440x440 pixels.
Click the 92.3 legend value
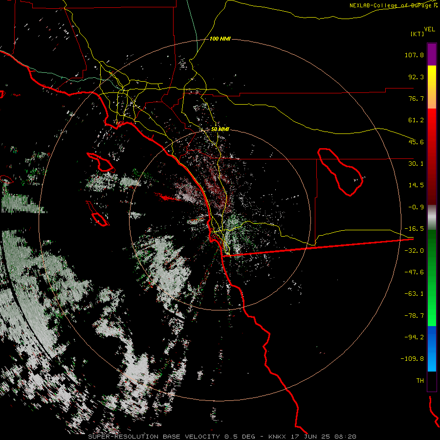(416, 77)
